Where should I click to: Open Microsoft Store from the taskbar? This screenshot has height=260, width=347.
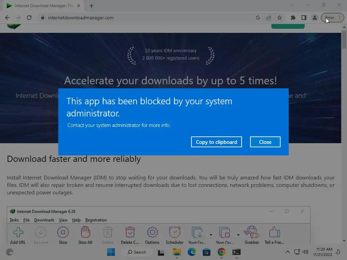[206, 252]
